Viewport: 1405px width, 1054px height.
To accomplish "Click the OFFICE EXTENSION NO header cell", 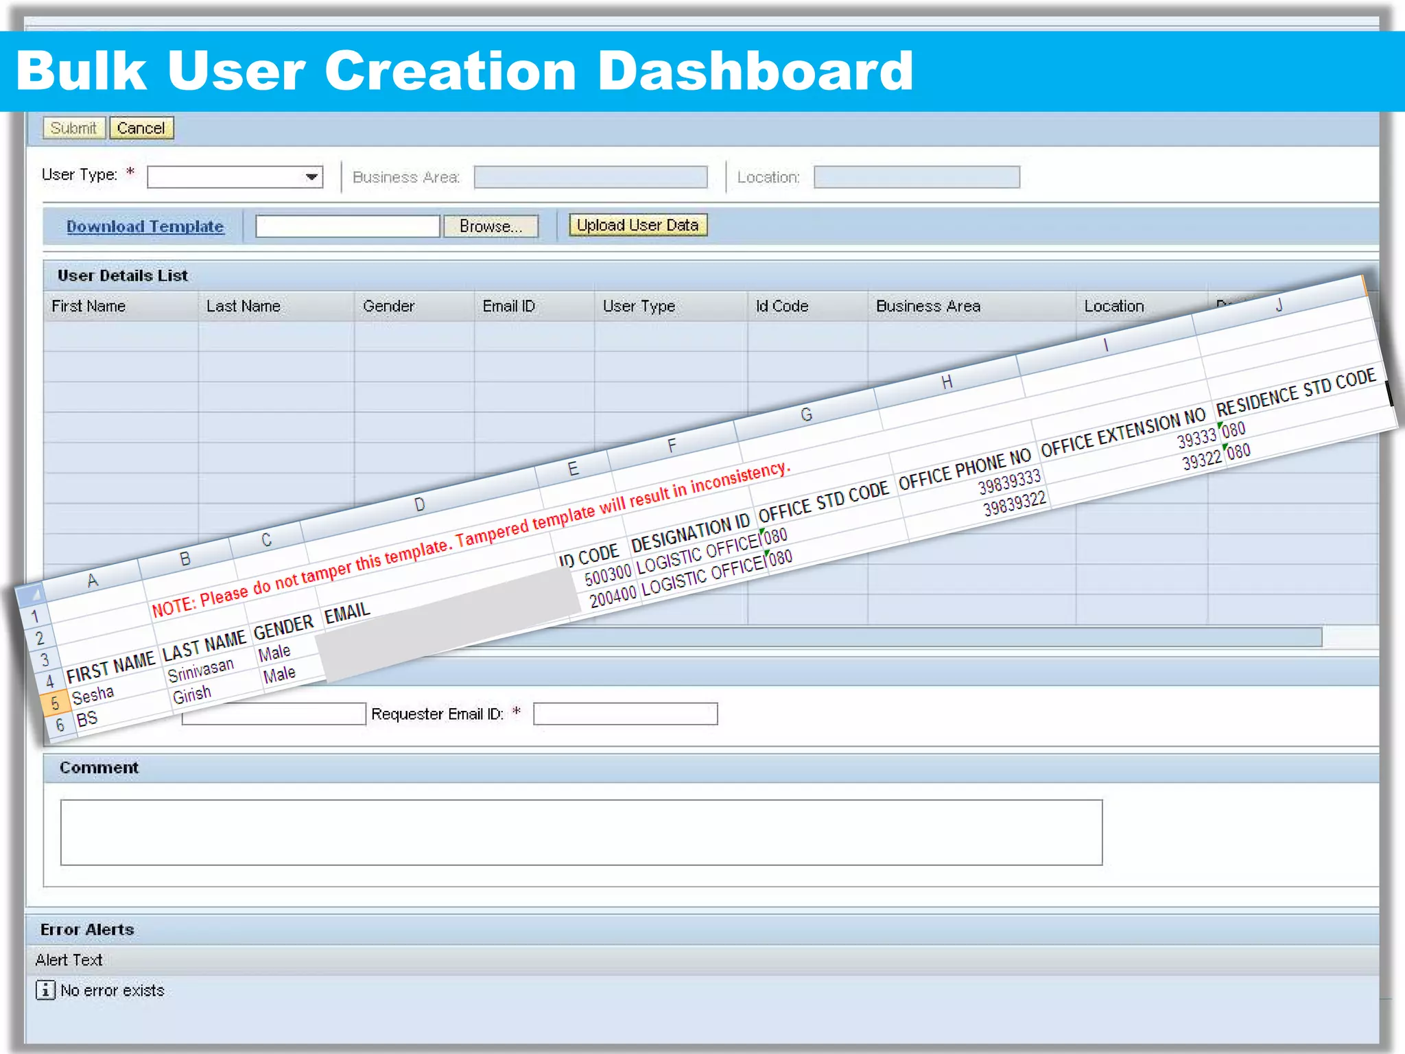I will click(x=1122, y=432).
